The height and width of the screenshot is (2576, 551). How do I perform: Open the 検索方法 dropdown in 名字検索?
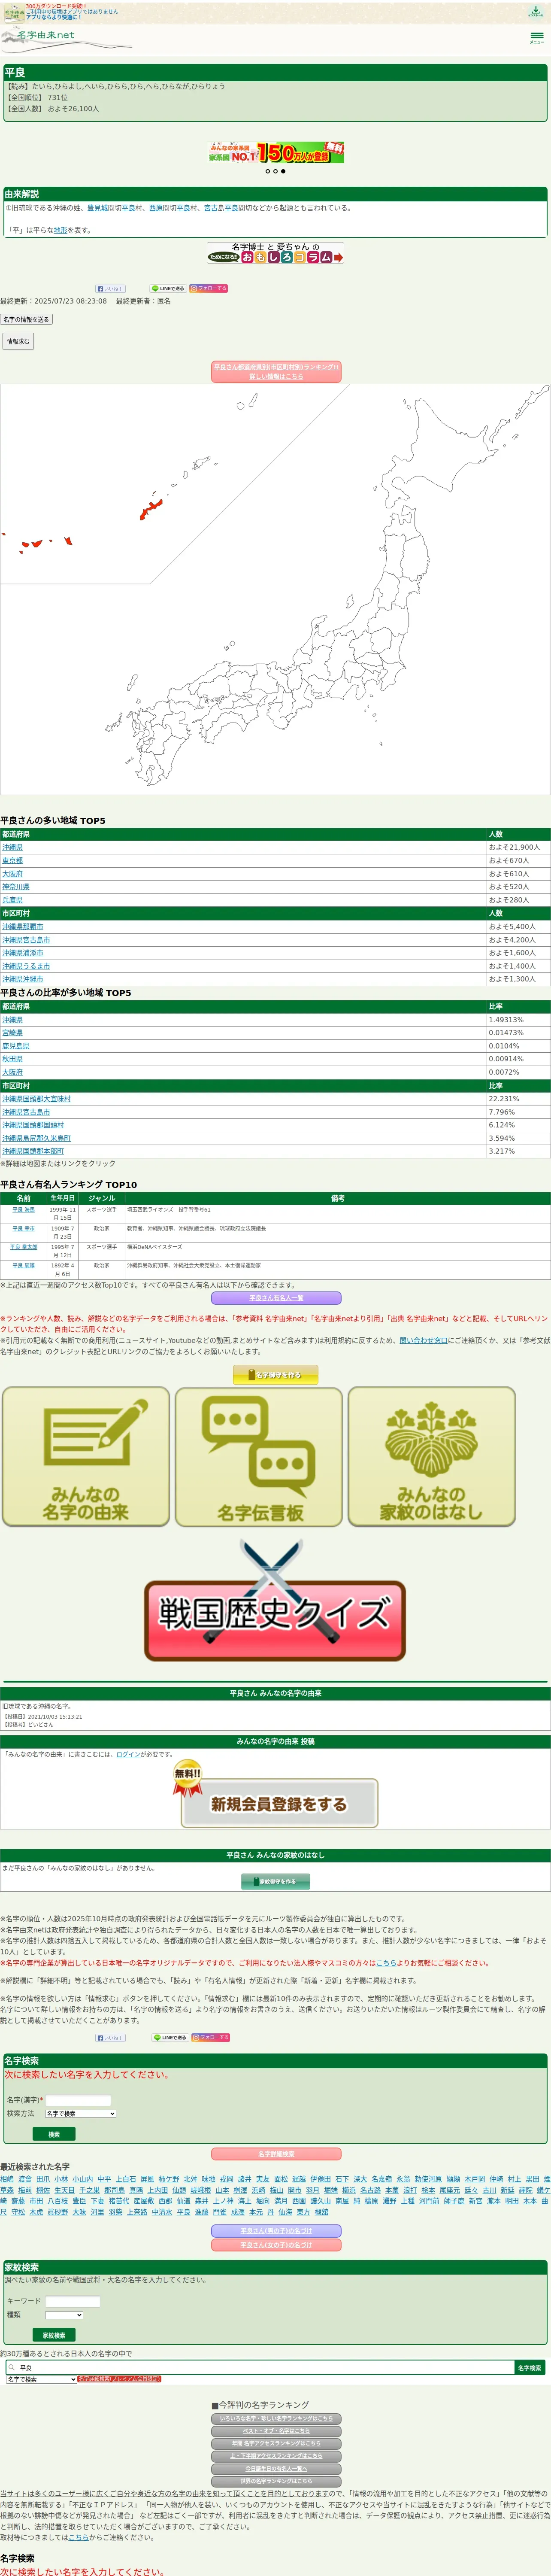click(x=80, y=2113)
